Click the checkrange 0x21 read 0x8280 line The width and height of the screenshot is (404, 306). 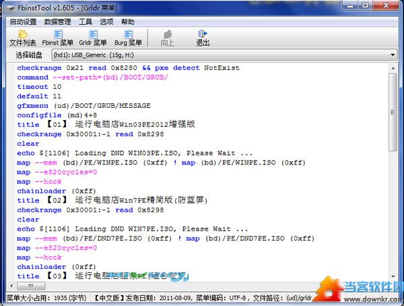[x=129, y=68]
